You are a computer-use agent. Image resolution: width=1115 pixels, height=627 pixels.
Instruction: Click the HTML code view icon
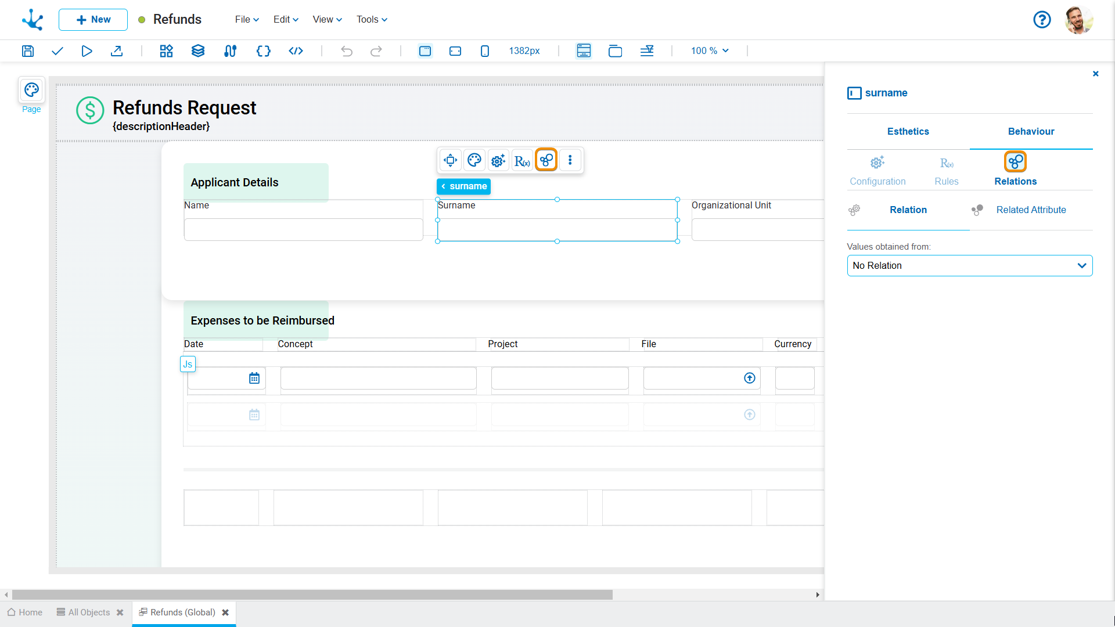coord(296,51)
